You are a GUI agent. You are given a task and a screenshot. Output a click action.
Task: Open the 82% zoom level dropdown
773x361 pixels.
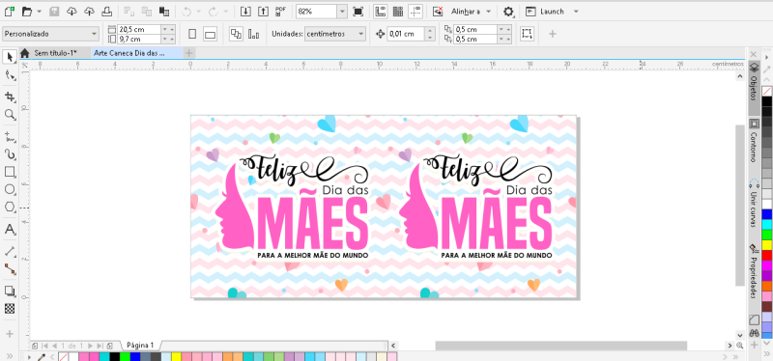342,12
